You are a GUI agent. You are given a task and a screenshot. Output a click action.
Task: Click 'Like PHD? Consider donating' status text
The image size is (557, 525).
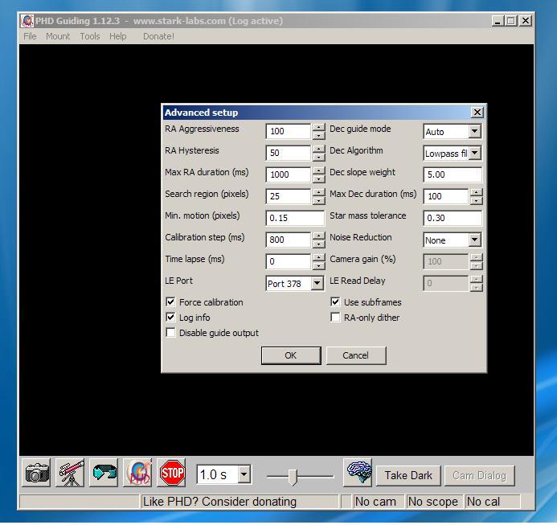coord(219,502)
